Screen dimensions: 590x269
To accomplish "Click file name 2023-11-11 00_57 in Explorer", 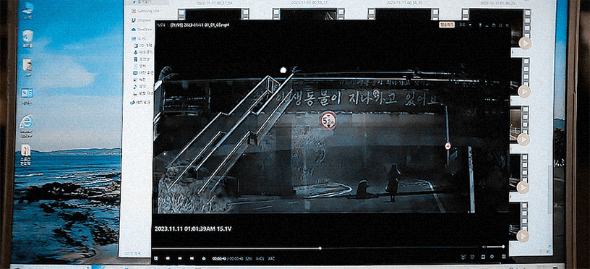I will coord(214,3).
